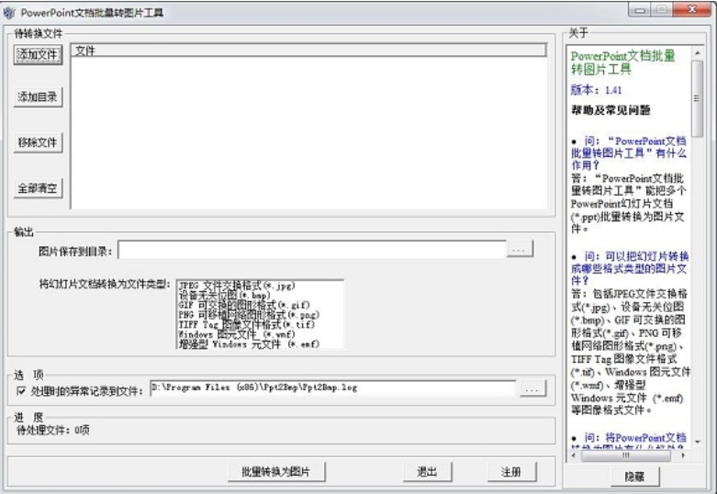This screenshot has height=494, width=717.
Task: Select Windows 图元文件 (*.wmf) option
Action: click(x=237, y=334)
